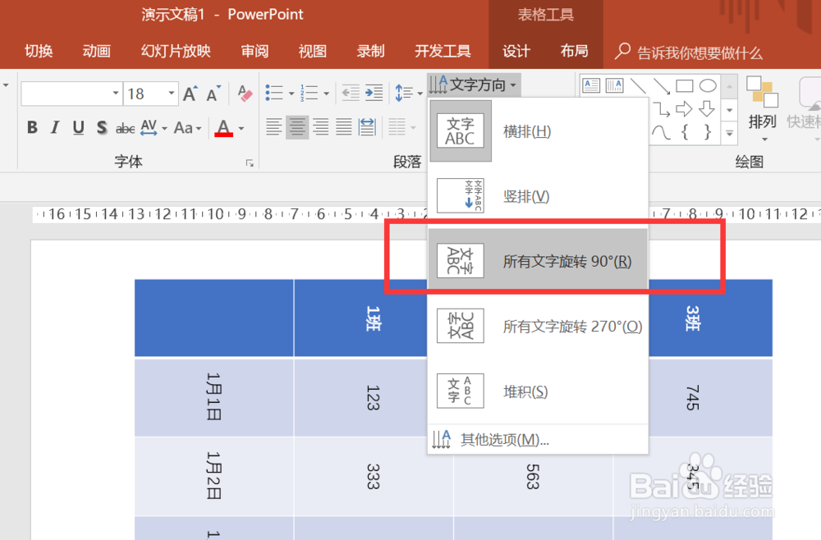Toggle text shadow S button
The height and width of the screenshot is (540, 821).
click(102, 127)
